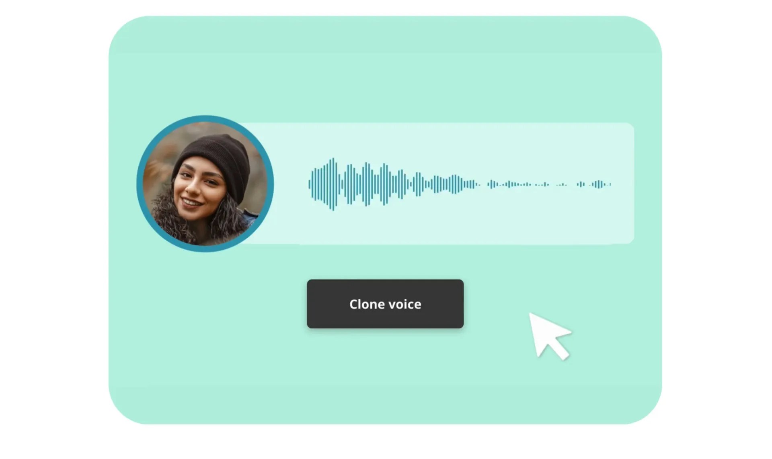Click the word "Clone" on the dark button

(367, 304)
